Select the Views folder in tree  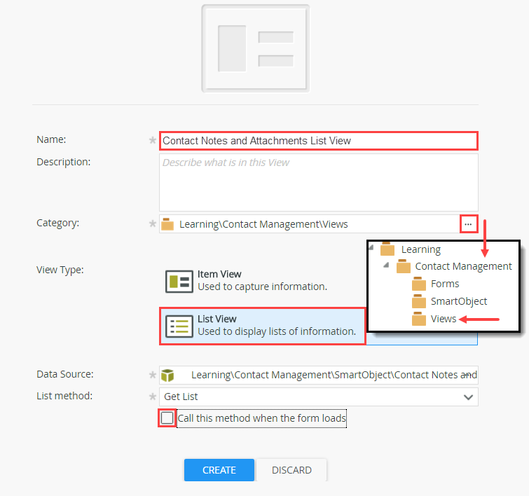(444, 319)
